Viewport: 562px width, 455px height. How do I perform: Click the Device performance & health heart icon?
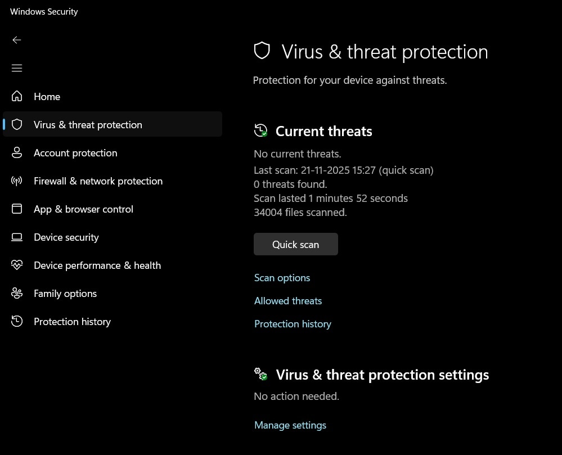(x=17, y=265)
